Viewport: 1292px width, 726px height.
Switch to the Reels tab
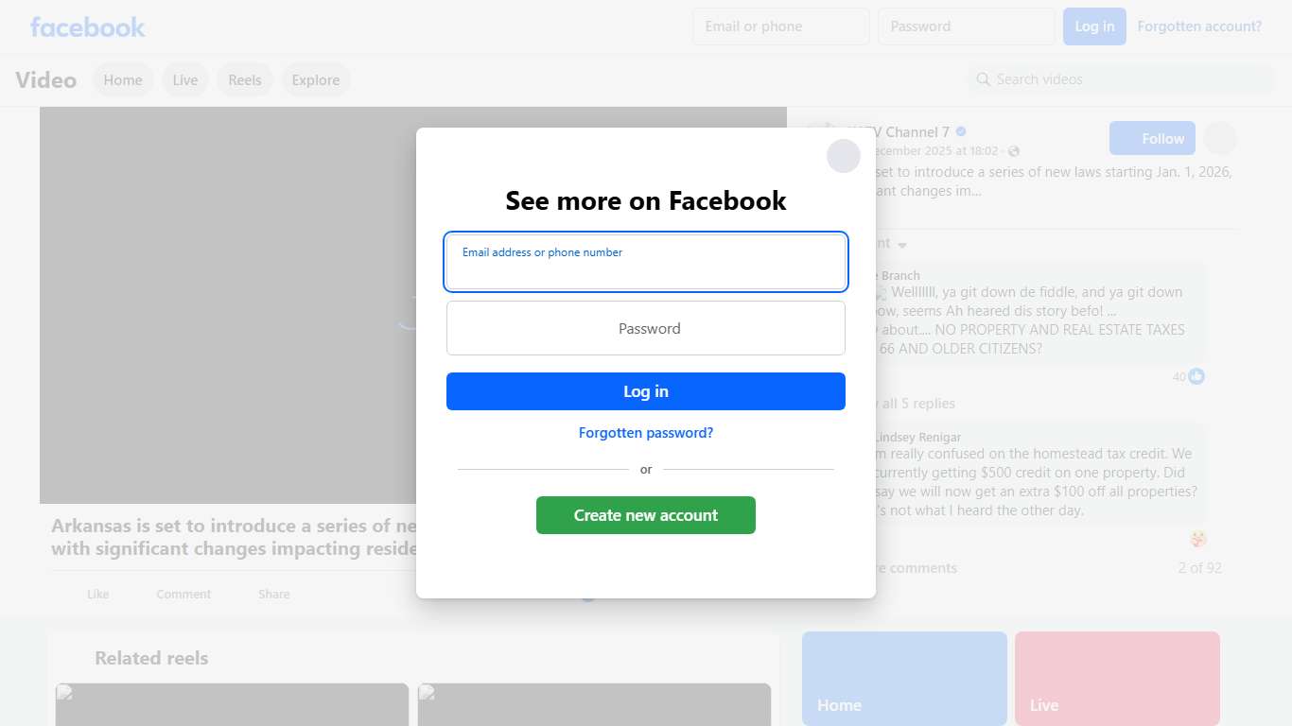pos(245,80)
